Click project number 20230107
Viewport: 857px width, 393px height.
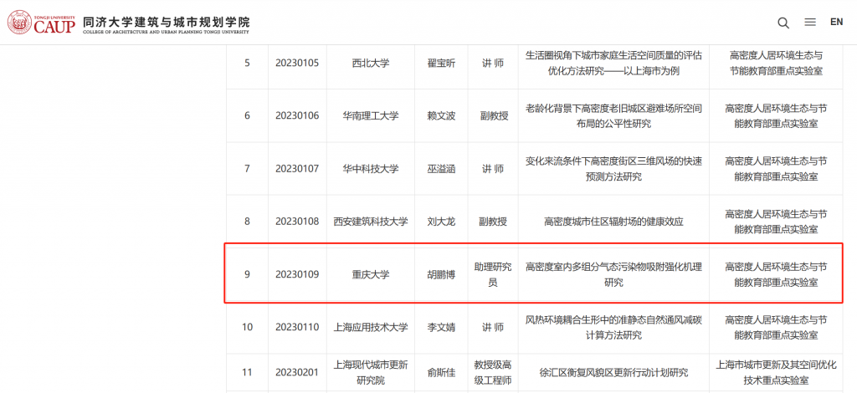click(297, 169)
